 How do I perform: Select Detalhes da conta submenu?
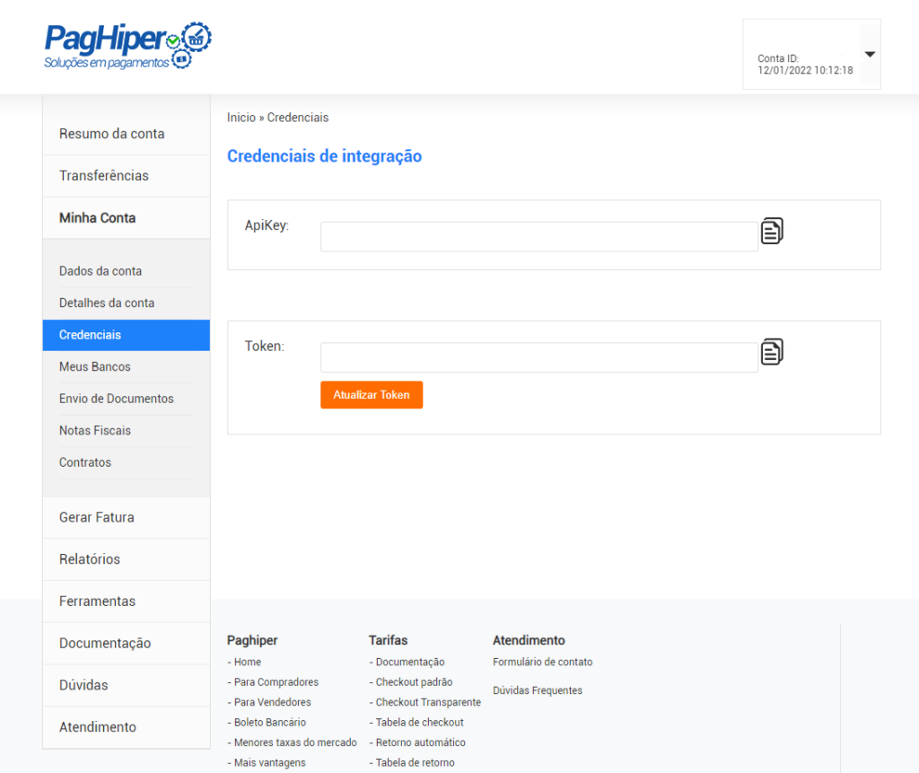(x=127, y=303)
